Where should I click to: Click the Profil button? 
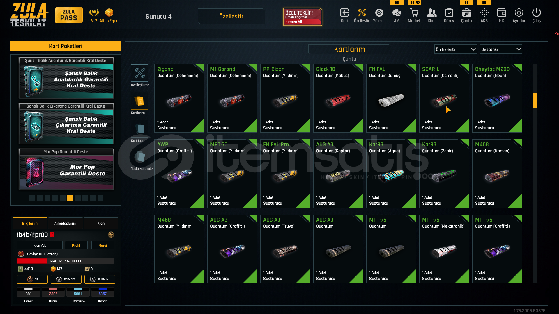point(76,245)
